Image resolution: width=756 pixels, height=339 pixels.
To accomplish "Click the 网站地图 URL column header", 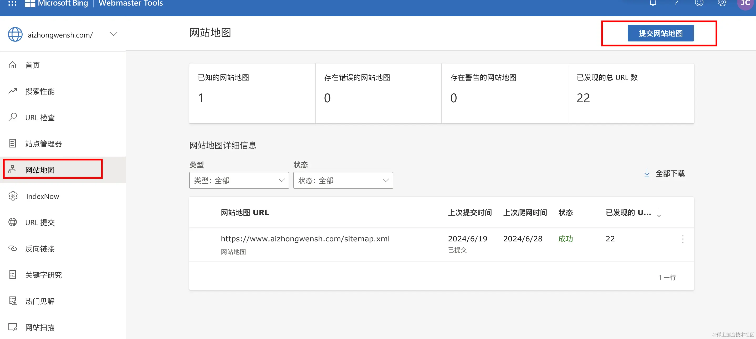I will pos(245,213).
